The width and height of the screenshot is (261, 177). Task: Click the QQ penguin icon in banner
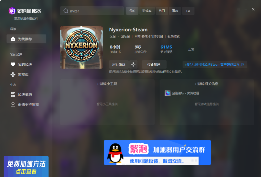[x=115, y=153]
